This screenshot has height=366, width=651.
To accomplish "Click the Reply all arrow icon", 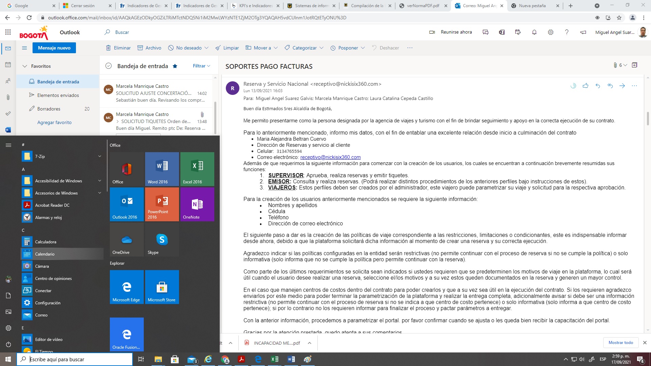I will (x=610, y=86).
